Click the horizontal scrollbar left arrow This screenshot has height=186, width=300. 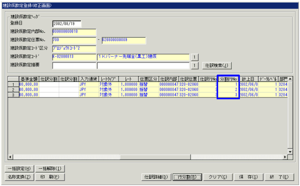coord(10,157)
